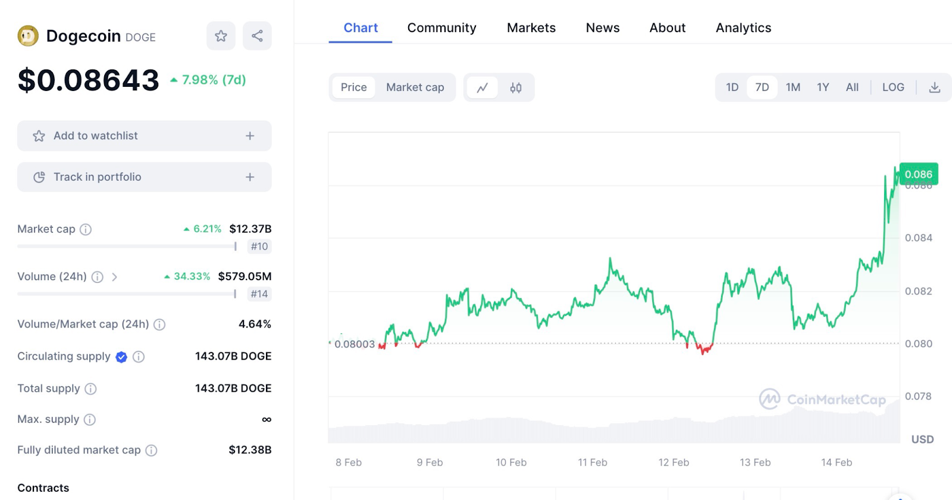Set chart range to All
This screenshot has height=500, width=952.
tap(852, 87)
